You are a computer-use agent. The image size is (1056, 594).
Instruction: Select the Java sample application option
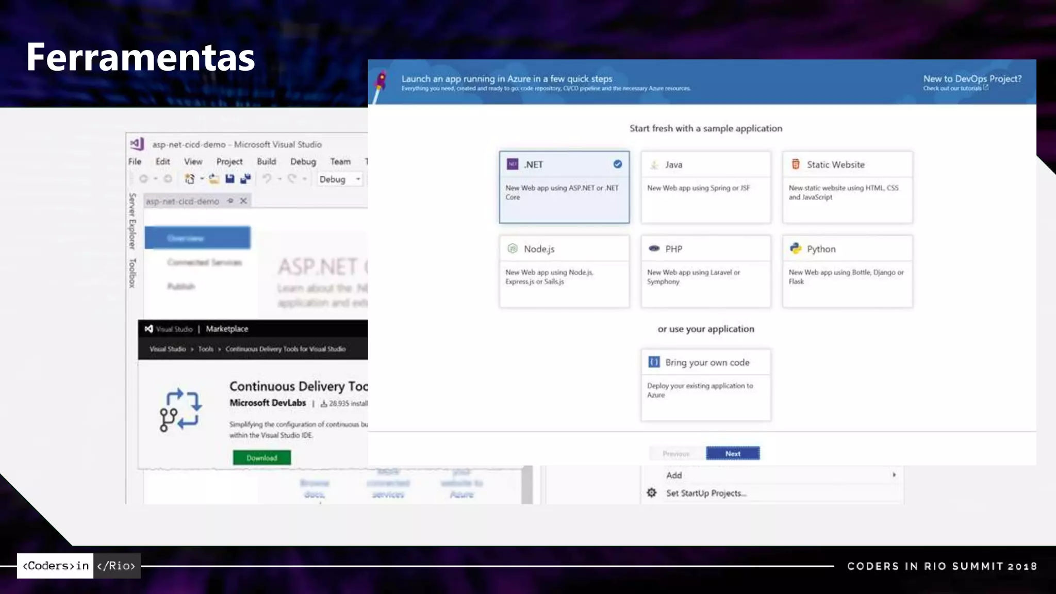click(705, 187)
